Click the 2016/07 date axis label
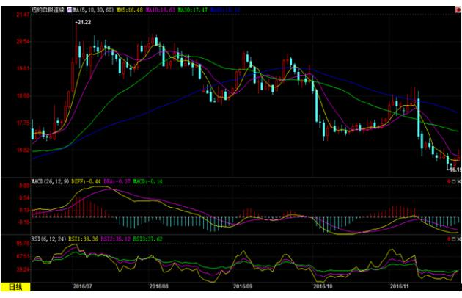Viewport: 462px width, 298px height. [x=83, y=286]
